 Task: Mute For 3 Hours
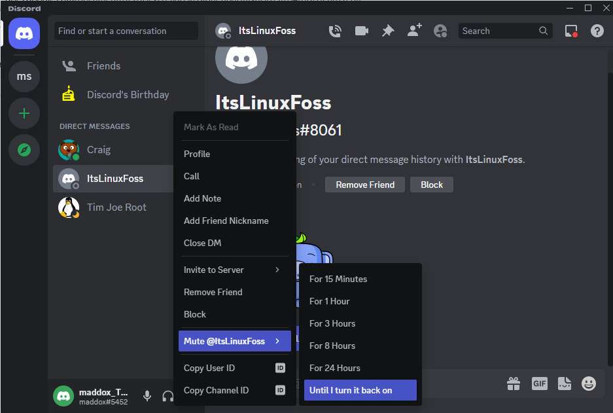(360, 324)
